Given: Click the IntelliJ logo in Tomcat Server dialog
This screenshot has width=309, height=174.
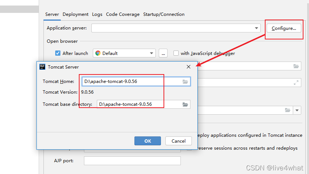Looking at the screenshot, I should [42, 67].
